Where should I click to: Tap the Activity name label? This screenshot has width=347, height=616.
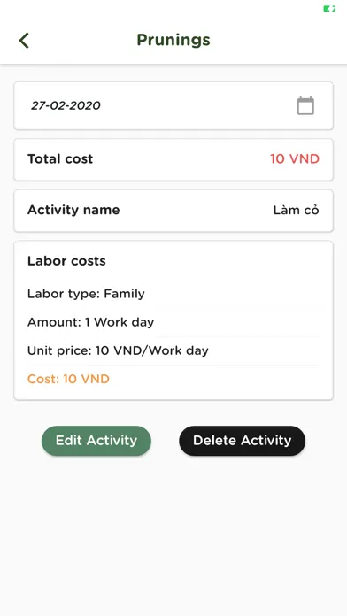(x=73, y=210)
